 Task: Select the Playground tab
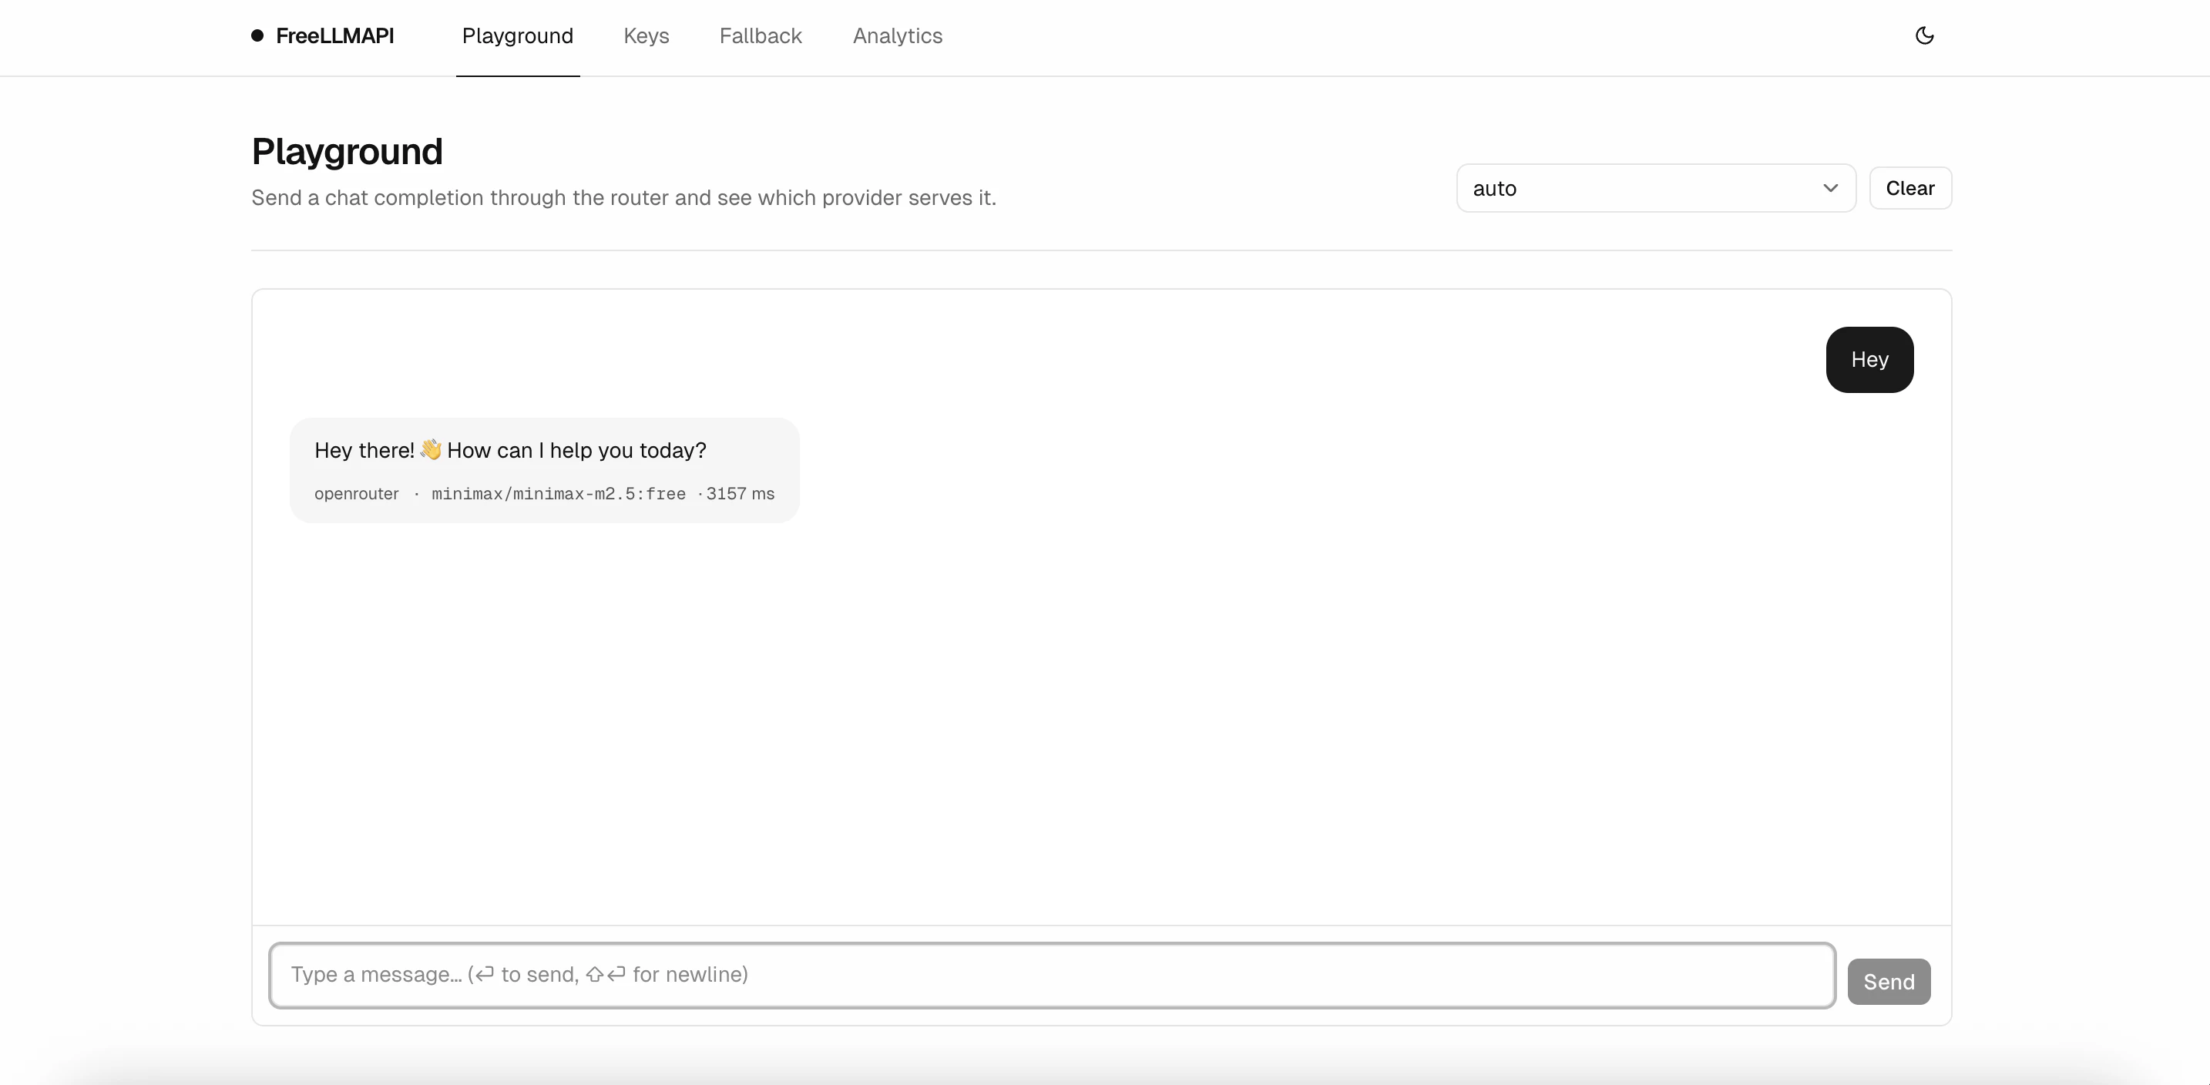[517, 35]
